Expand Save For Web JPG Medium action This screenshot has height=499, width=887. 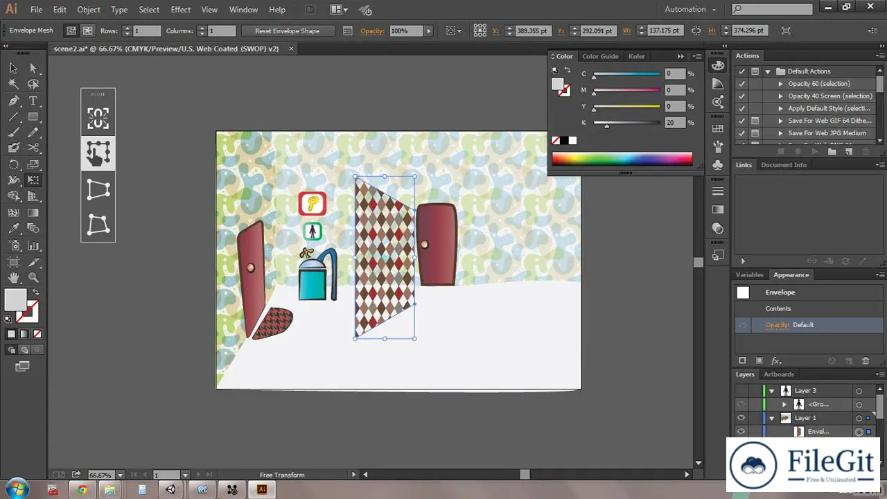click(780, 133)
